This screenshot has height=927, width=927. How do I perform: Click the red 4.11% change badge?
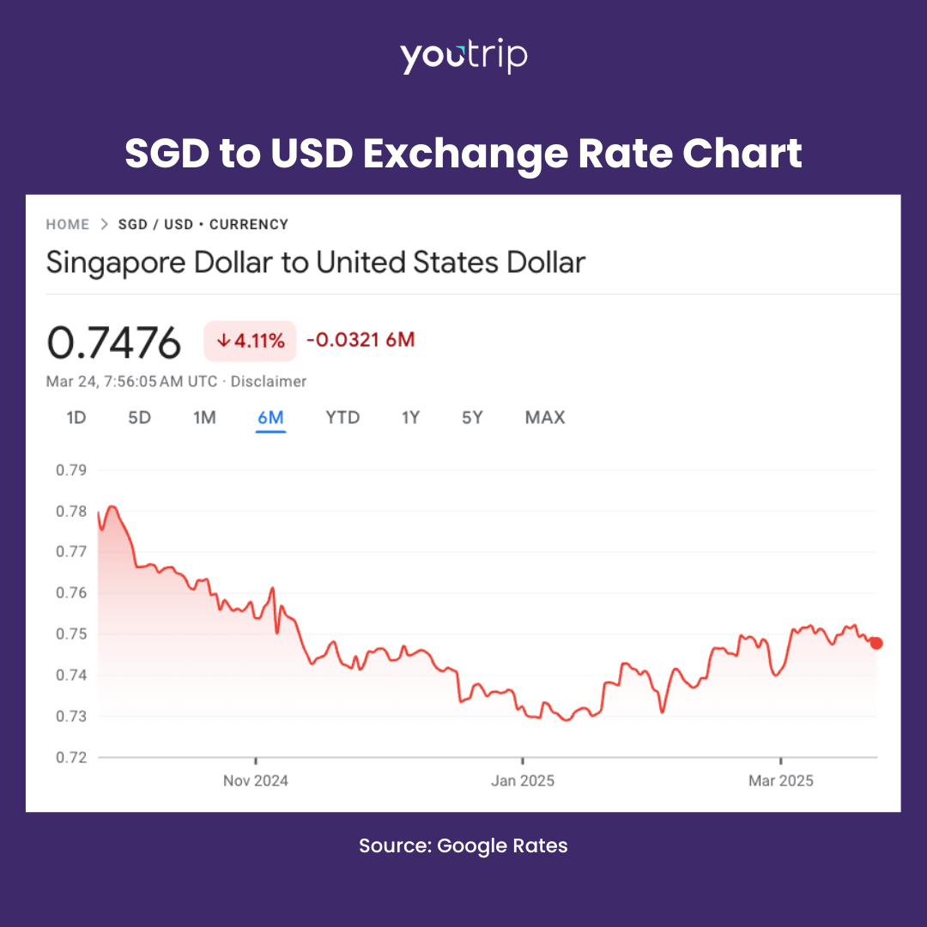tap(250, 341)
